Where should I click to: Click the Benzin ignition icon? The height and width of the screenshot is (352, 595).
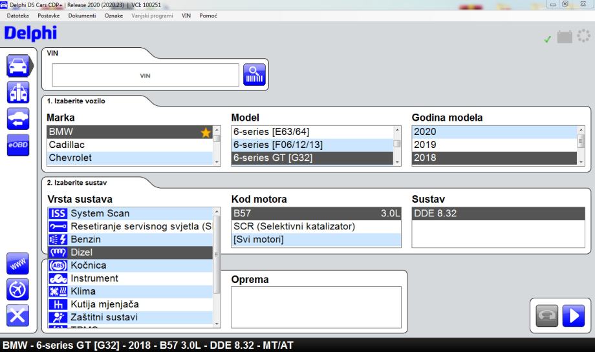[58, 240]
